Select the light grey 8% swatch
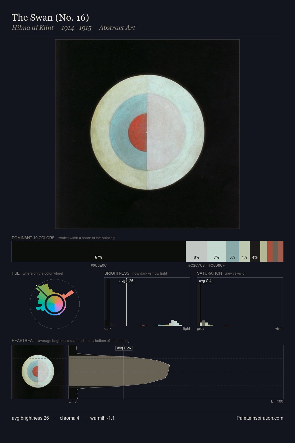This screenshot has width=295, height=443. coord(196,251)
